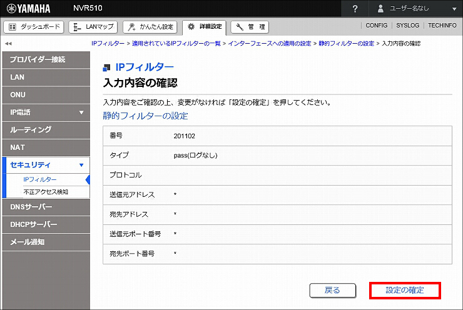Click the 送信元ポート番号 row label

click(135, 234)
